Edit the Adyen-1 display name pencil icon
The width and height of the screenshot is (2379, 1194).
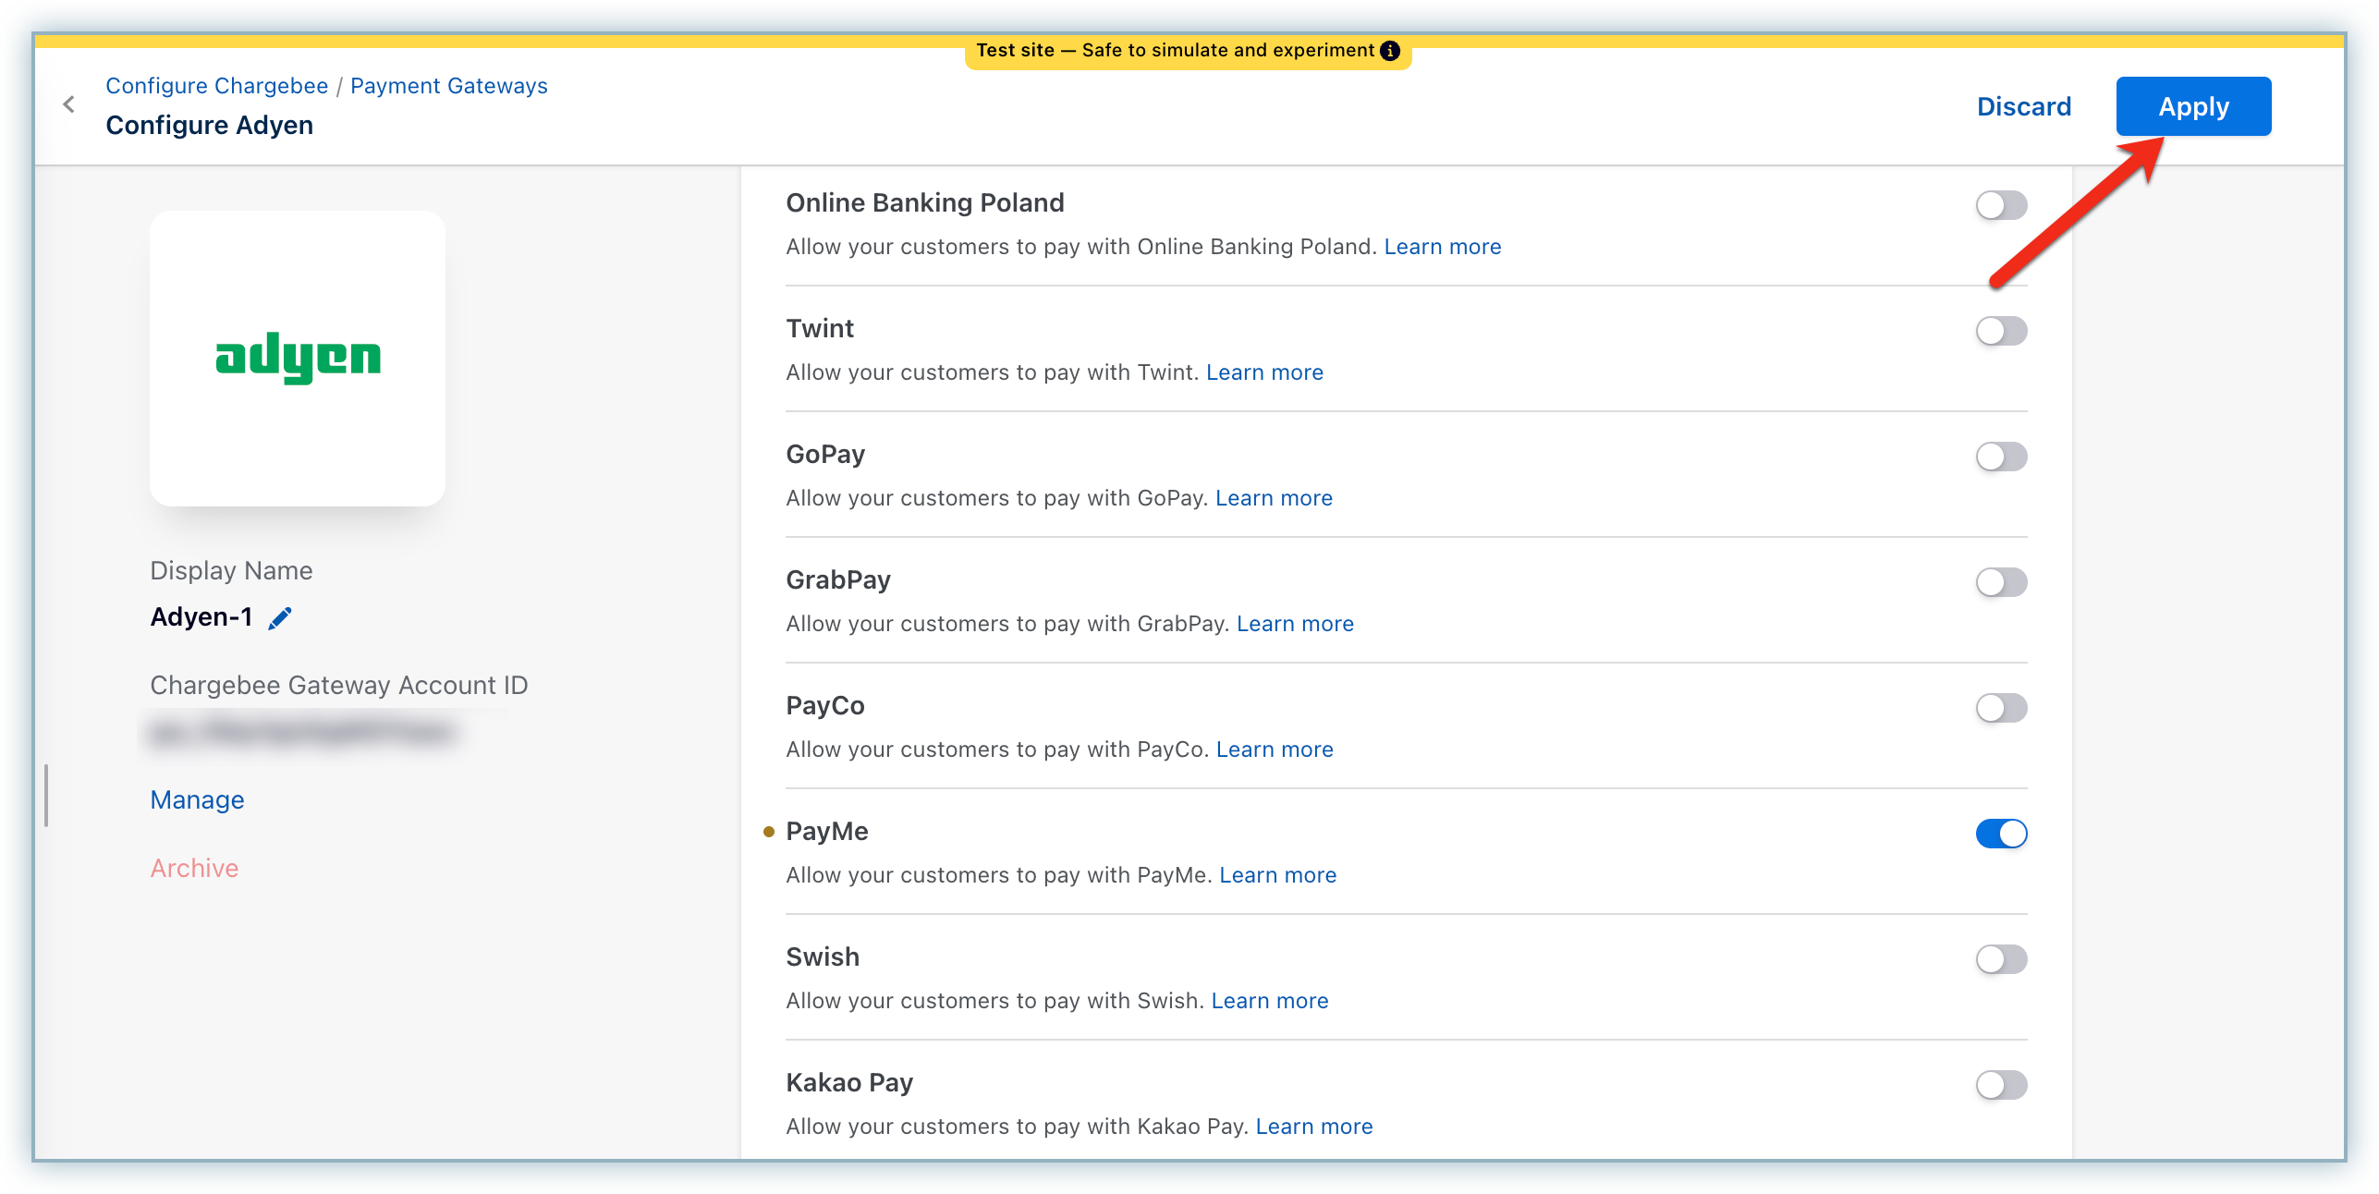tap(280, 618)
